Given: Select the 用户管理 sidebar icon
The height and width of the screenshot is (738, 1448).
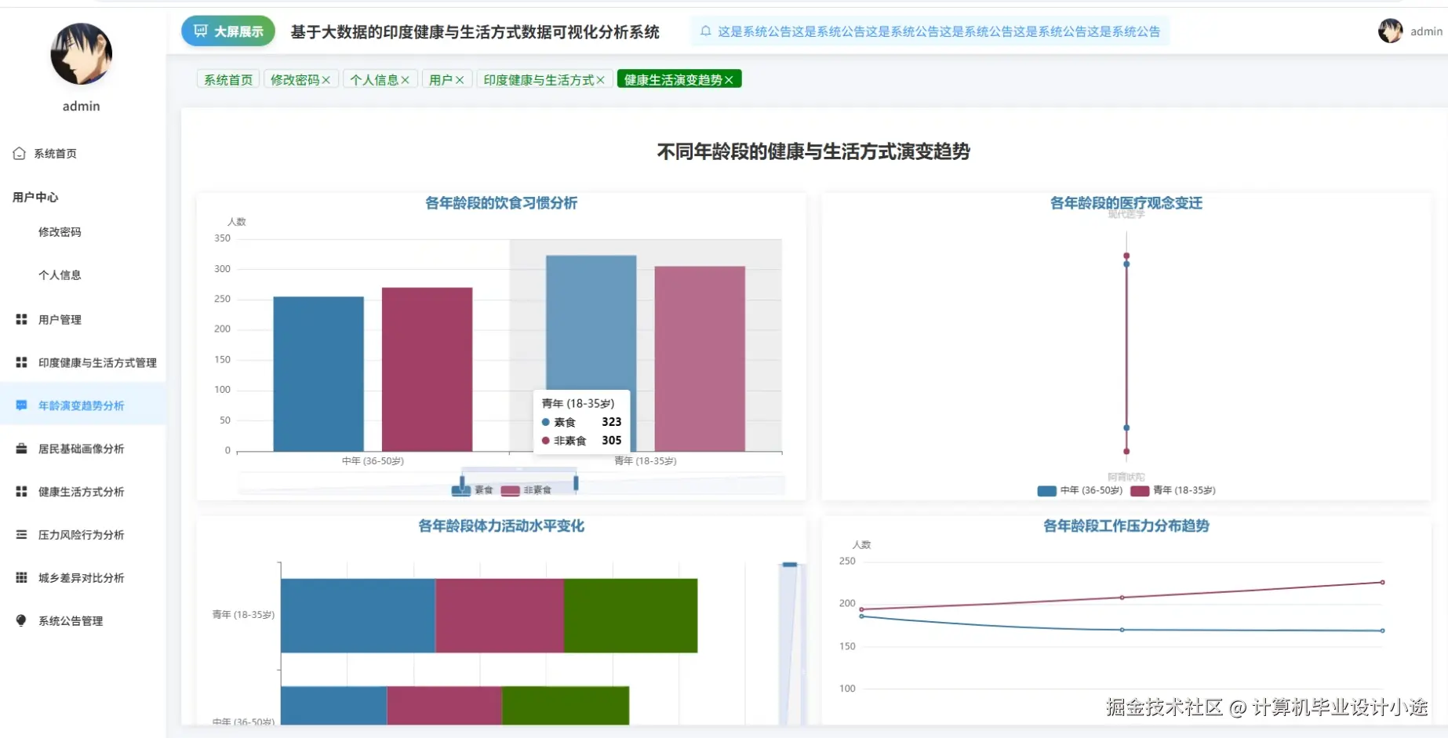Looking at the screenshot, I should (x=20, y=319).
